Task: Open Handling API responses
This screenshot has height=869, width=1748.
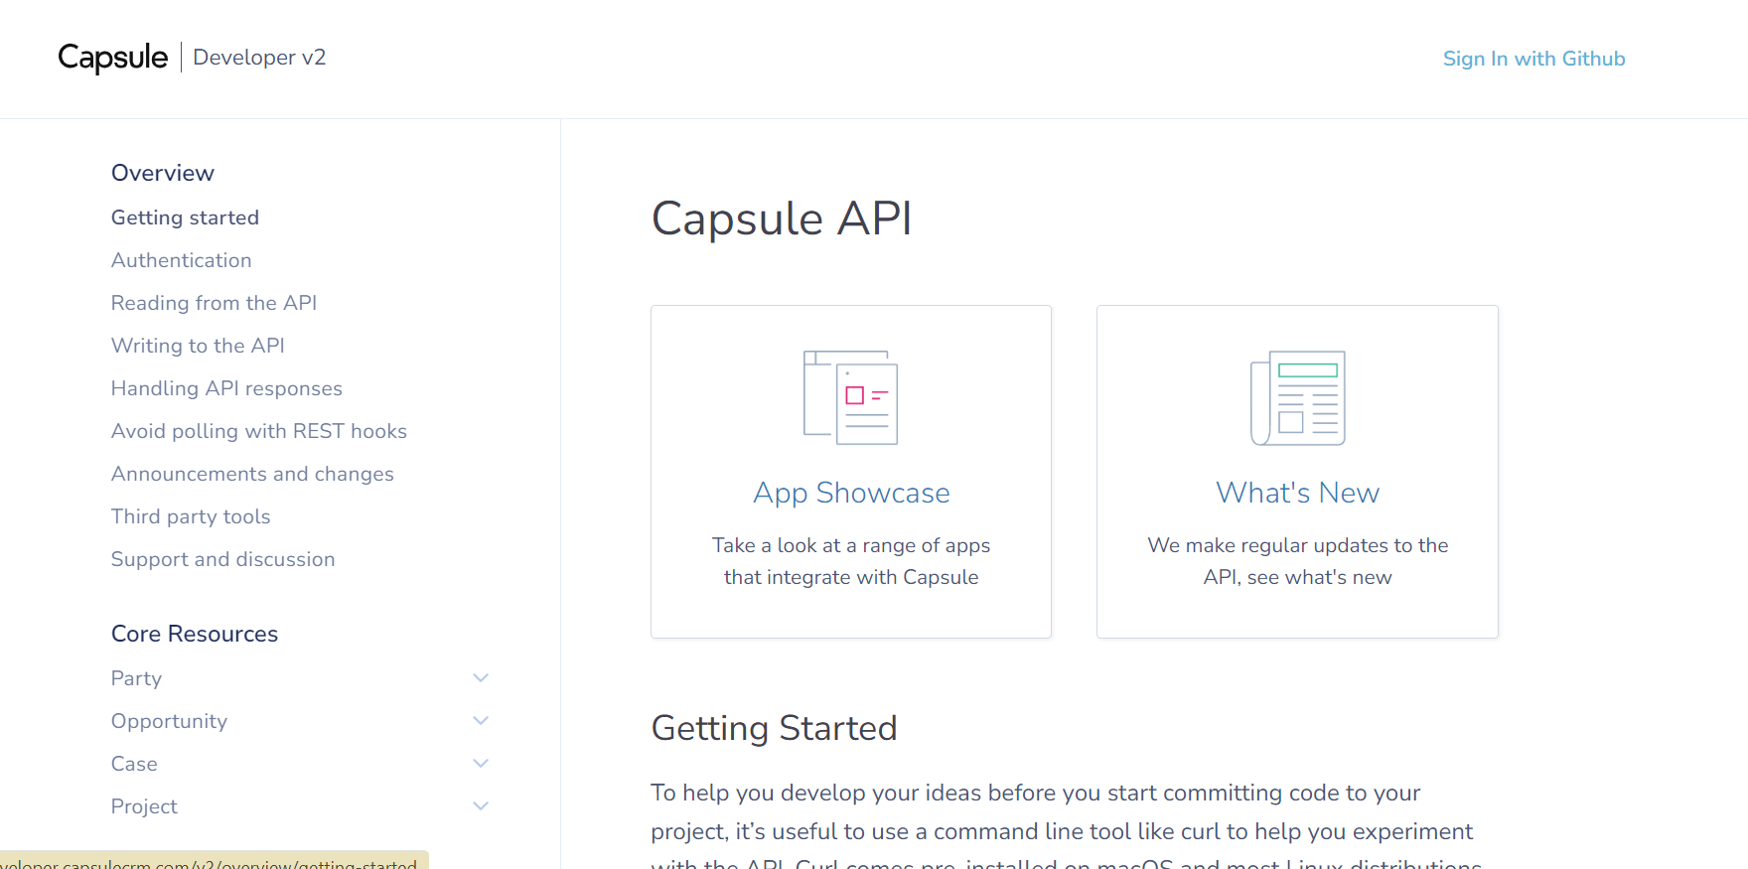Action: click(226, 388)
